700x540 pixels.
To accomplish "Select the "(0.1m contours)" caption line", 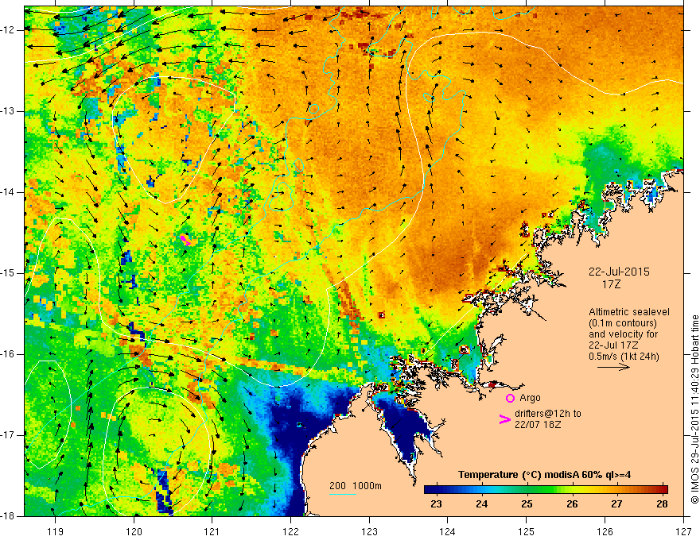I will coord(622,323).
